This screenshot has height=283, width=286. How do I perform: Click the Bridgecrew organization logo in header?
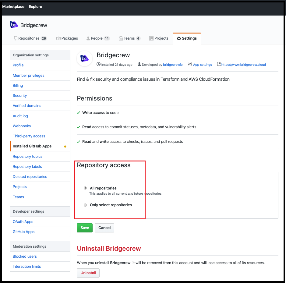pyautogui.click(x=14, y=25)
